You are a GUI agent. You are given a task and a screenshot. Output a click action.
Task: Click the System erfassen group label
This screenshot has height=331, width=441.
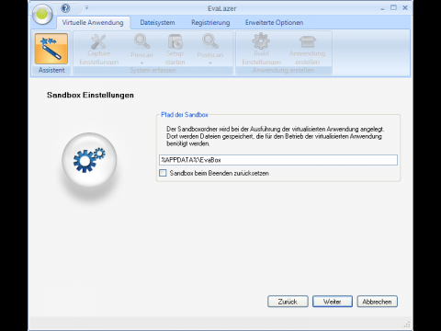tap(153, 70)
